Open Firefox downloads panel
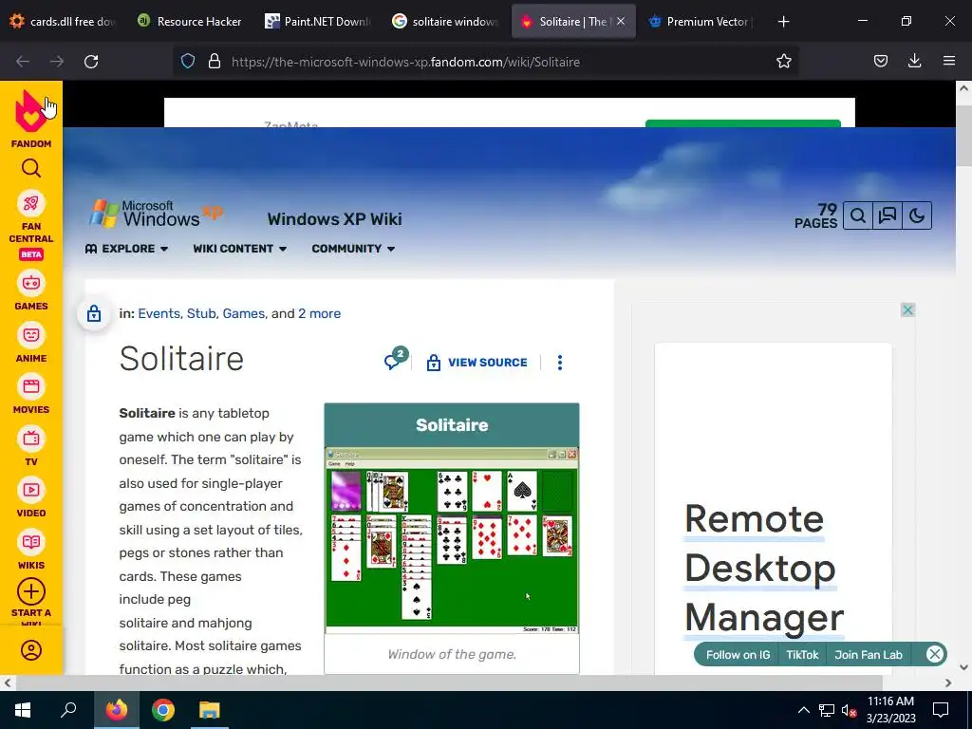Viewport: 972px width, 729px height. pos(914,61)
